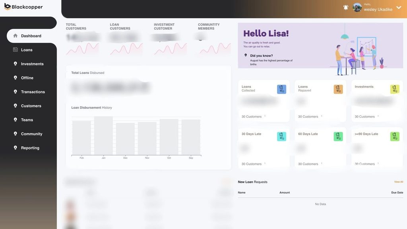Click the Total Loans Disbursed label

88,73
